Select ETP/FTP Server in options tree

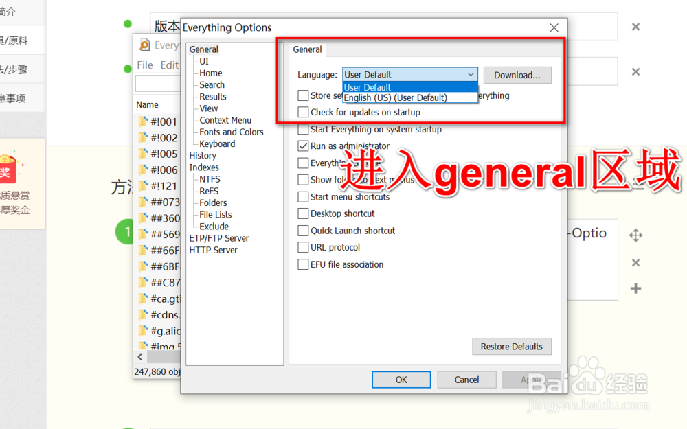(219, 239)
